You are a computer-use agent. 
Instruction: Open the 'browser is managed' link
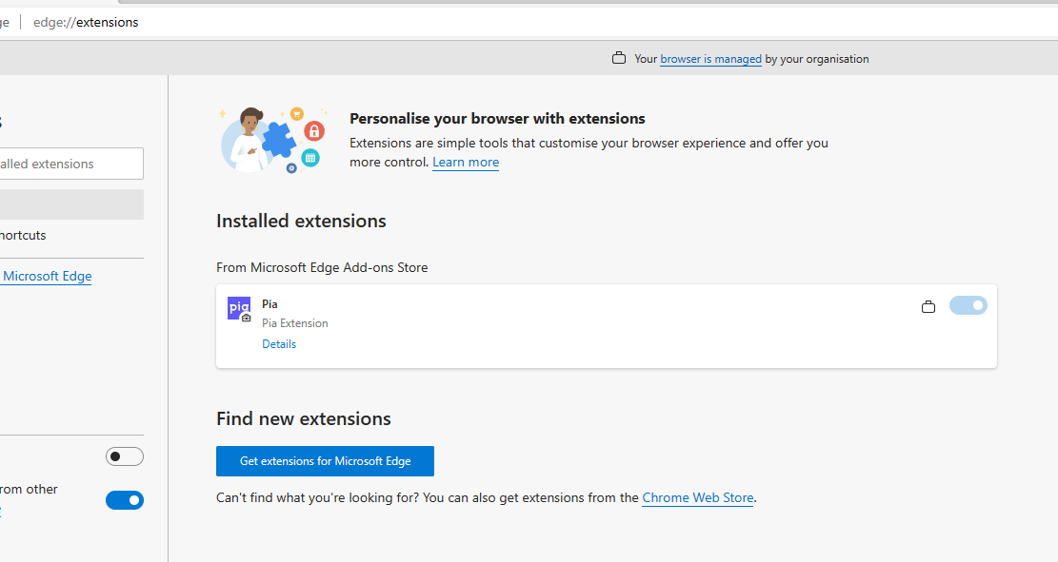click(710, 59)
